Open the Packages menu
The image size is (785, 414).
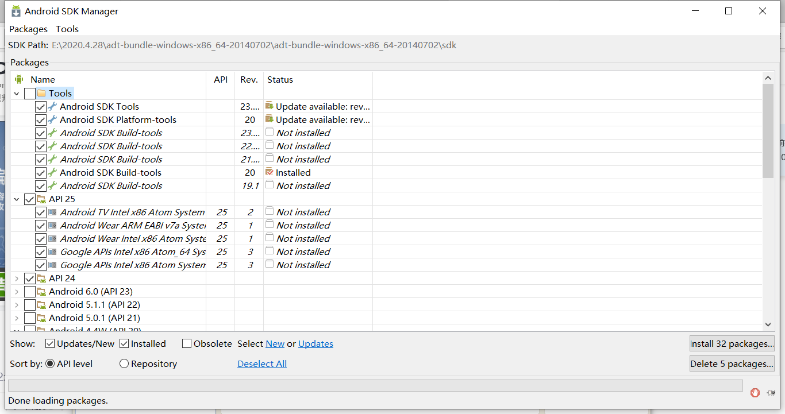[28, 29]
